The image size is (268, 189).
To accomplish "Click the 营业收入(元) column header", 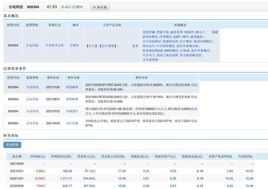I will pyautogui.click(x=86, y=156).
